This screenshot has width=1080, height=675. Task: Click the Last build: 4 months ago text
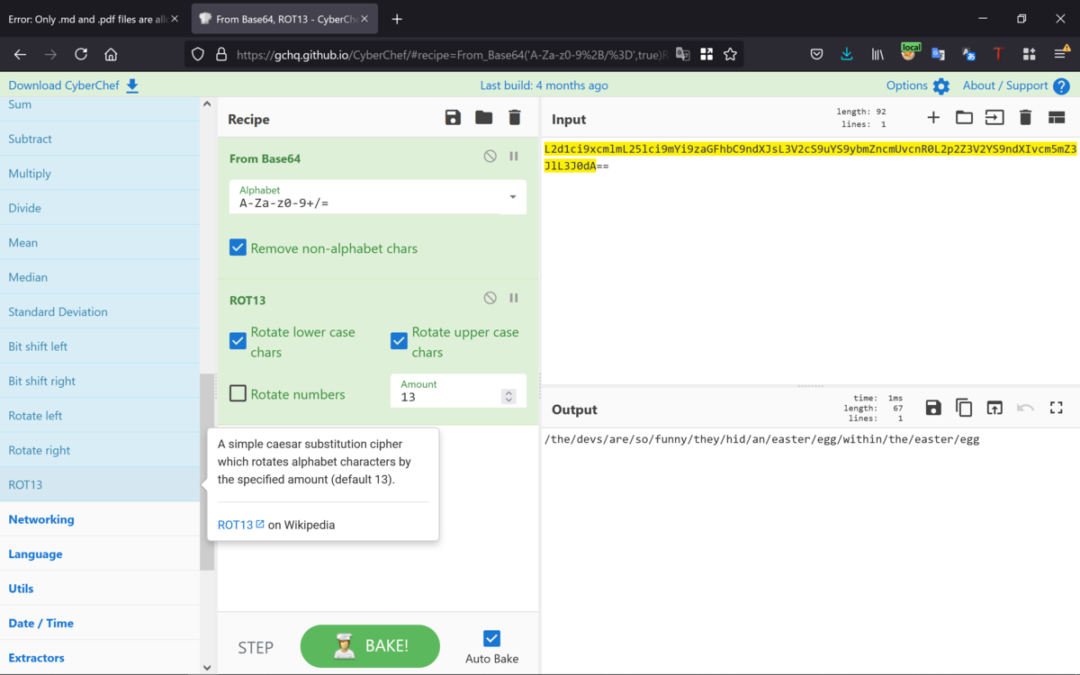pyautogui.click(x=544, y=85)
